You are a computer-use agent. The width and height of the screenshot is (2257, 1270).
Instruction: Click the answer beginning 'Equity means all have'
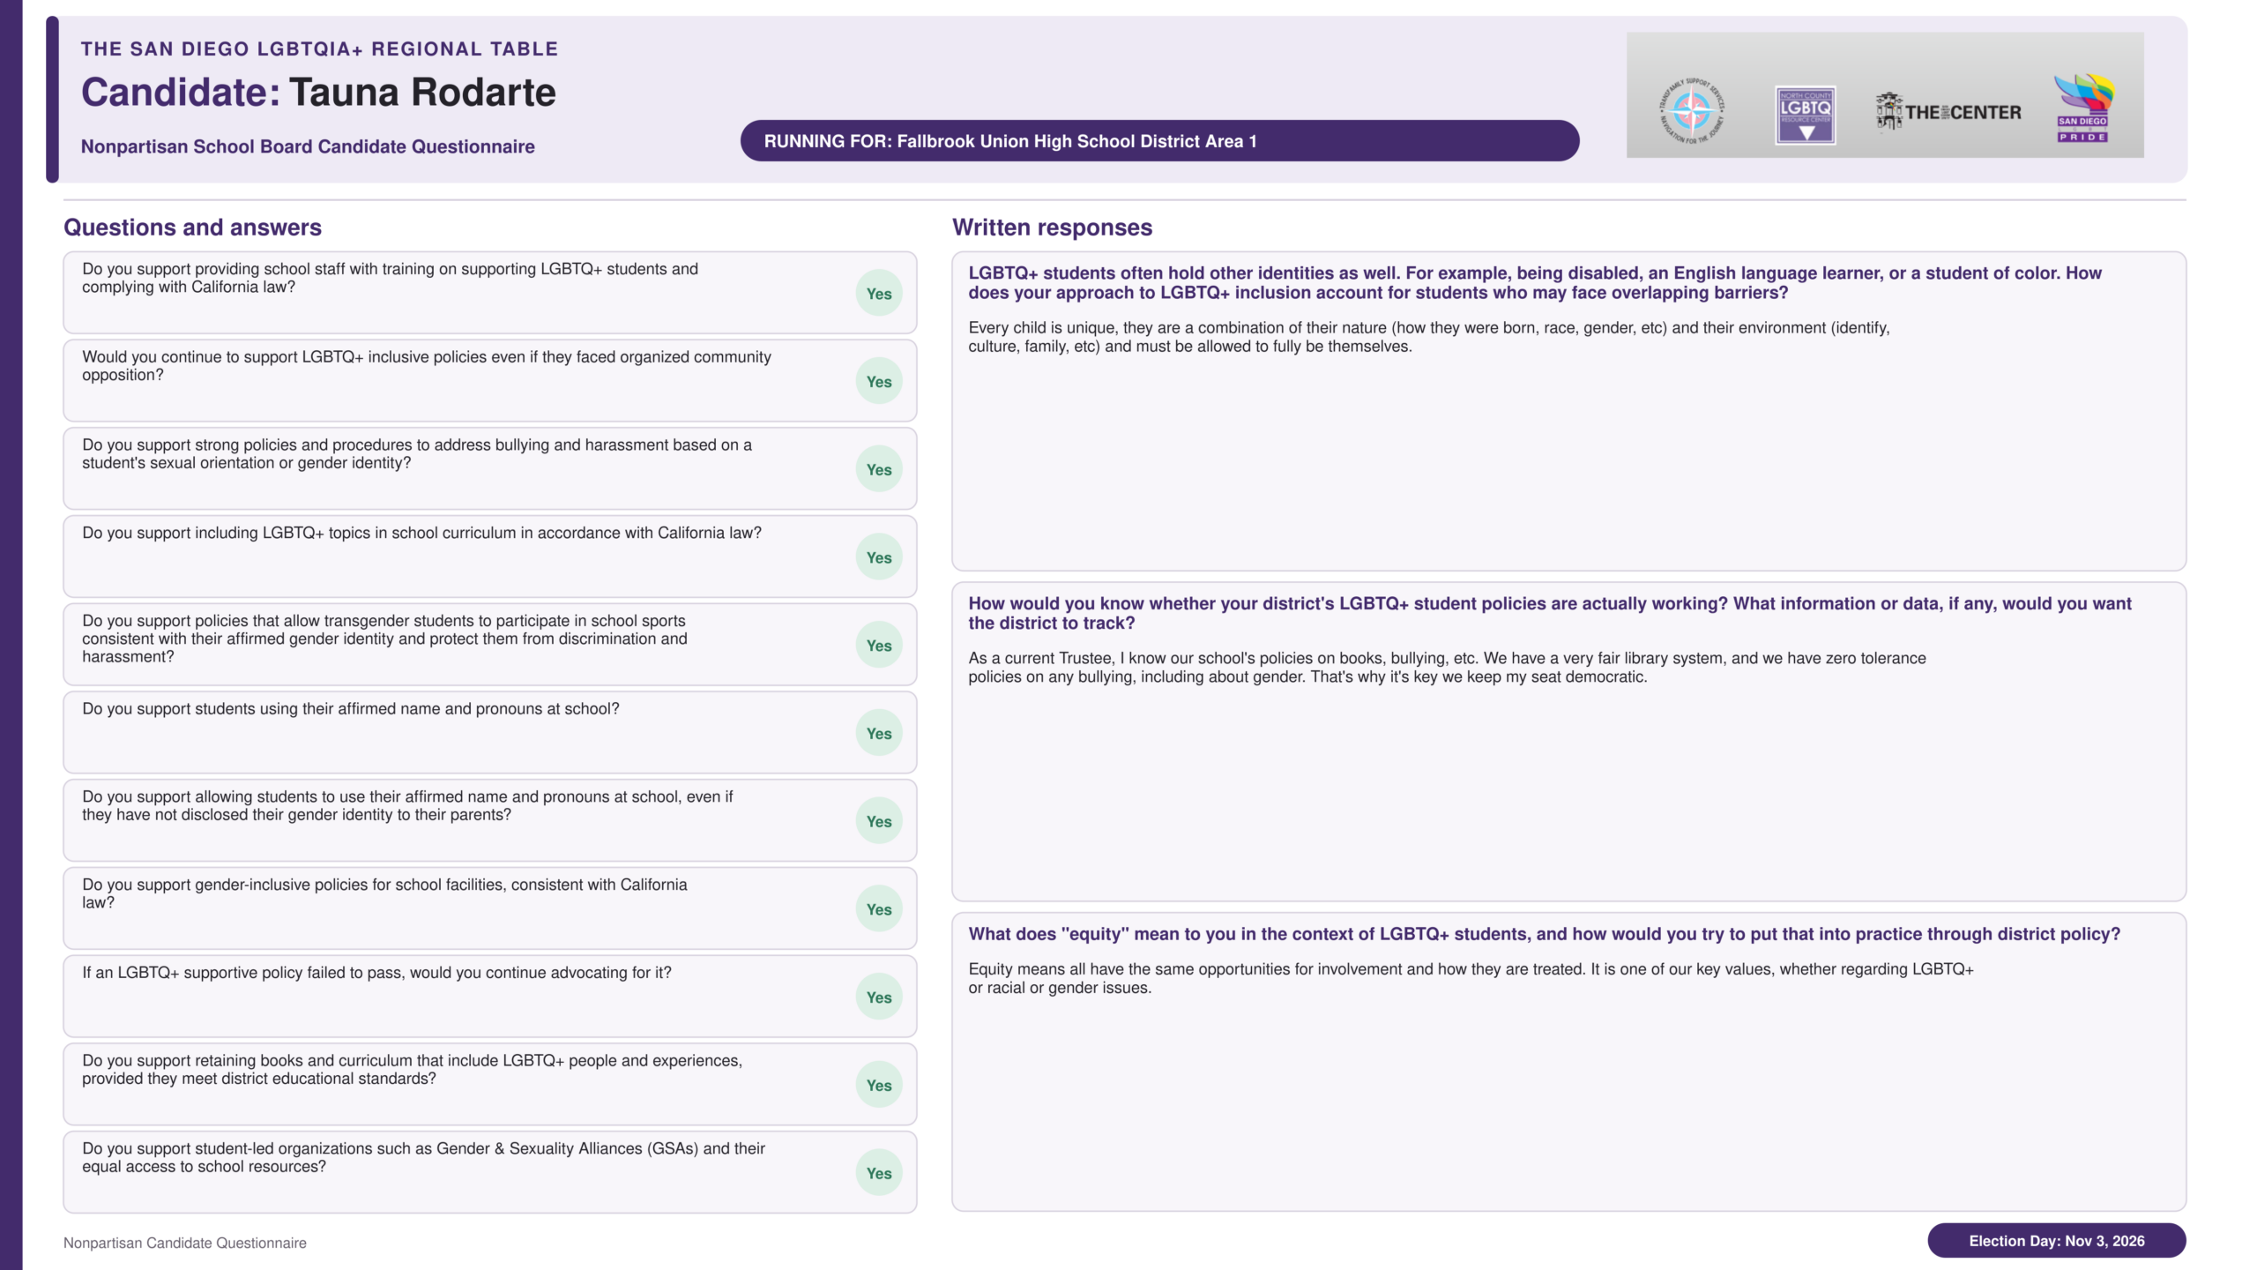1471,978
